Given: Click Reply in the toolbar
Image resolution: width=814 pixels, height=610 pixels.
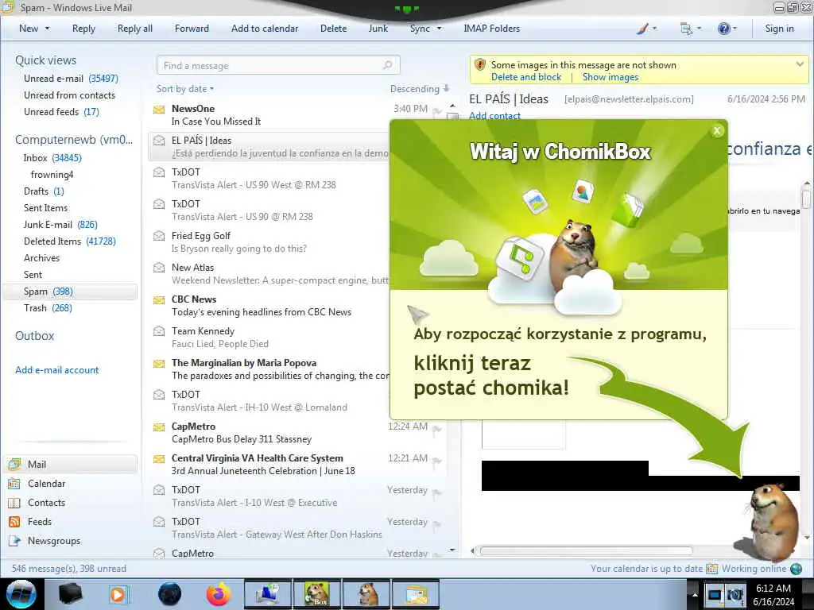Looking at the screenshot, I should pos(83,29).
